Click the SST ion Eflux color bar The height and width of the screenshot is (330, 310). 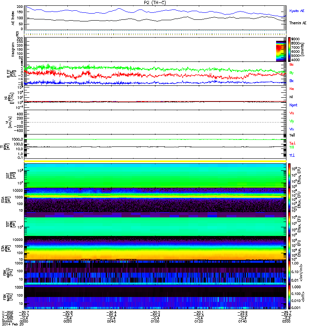[289, 176]
